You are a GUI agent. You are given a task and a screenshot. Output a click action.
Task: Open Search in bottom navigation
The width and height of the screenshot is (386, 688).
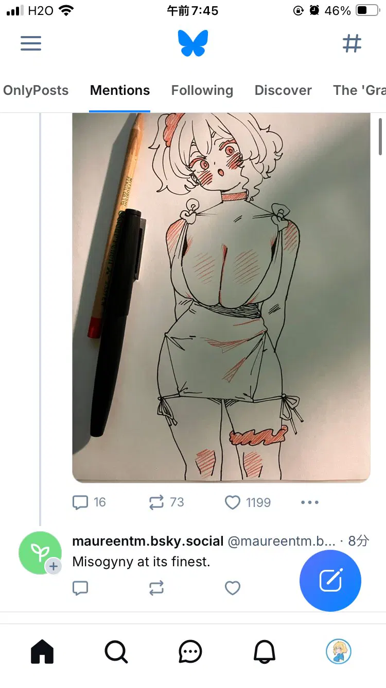pyautogui.click(x=116, y=652)
